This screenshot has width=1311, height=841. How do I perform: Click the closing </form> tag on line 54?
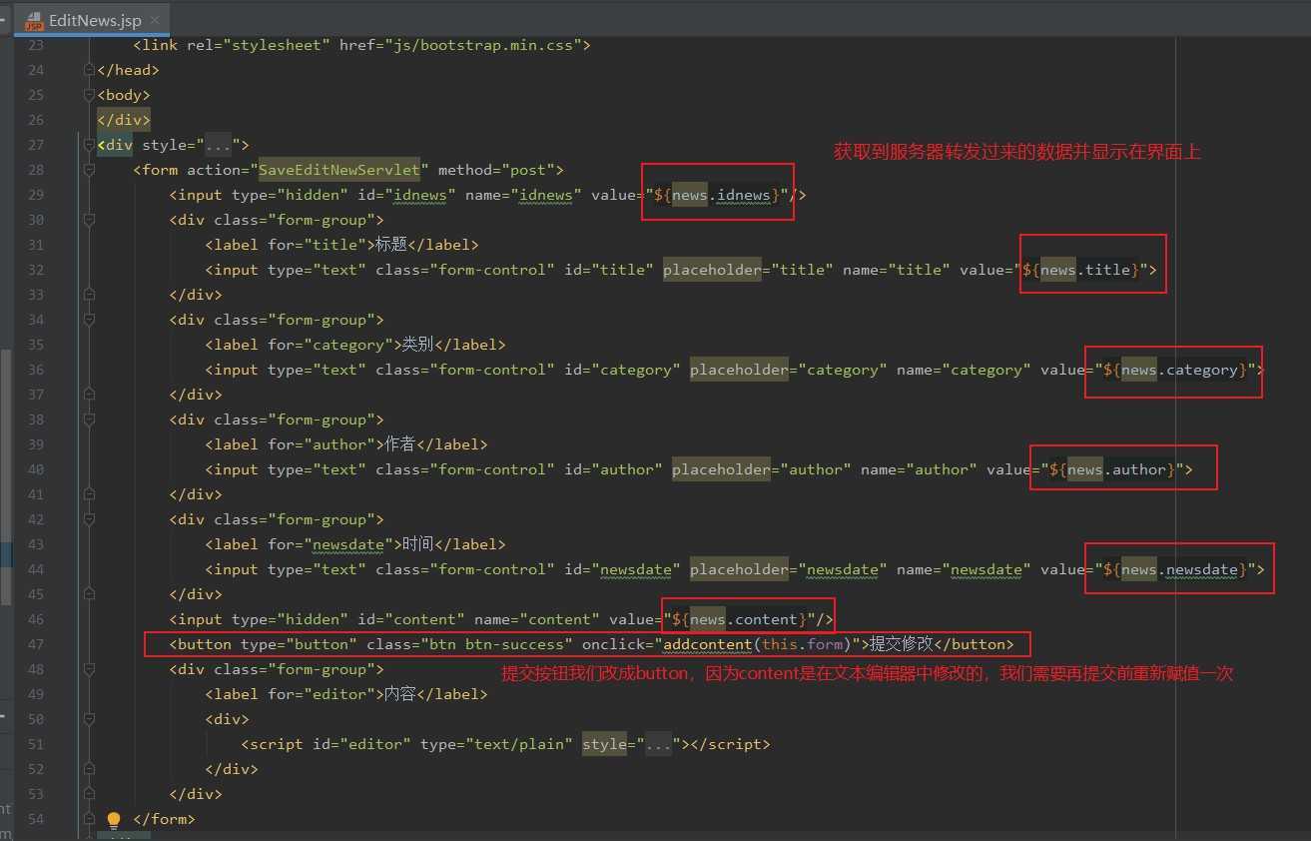(x=165, y=819)
